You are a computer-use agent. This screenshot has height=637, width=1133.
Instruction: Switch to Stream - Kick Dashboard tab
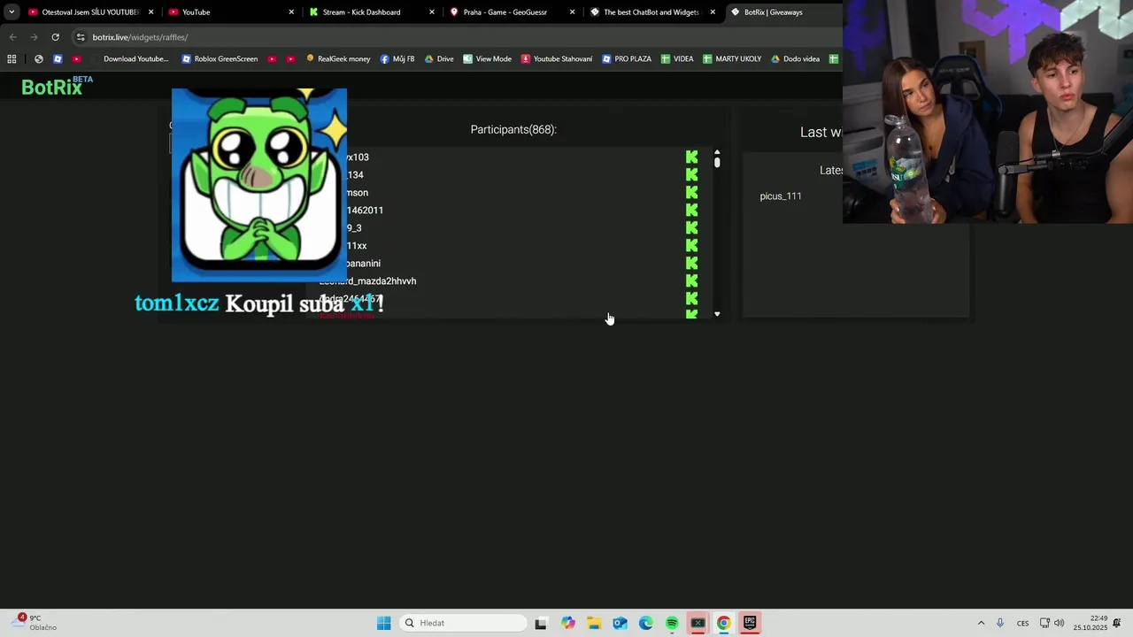372,12
